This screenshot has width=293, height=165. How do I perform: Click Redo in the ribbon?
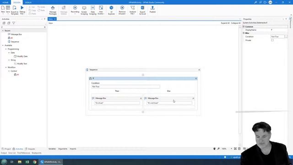pyautogui.click(x=41, y=10)
